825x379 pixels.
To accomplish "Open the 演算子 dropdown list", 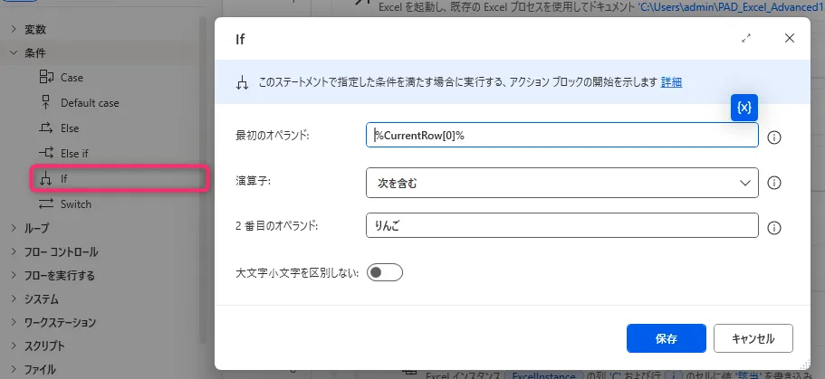I will (561, 182).
